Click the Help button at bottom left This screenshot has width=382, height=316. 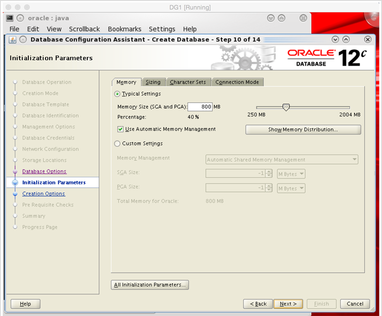(25, 304)
